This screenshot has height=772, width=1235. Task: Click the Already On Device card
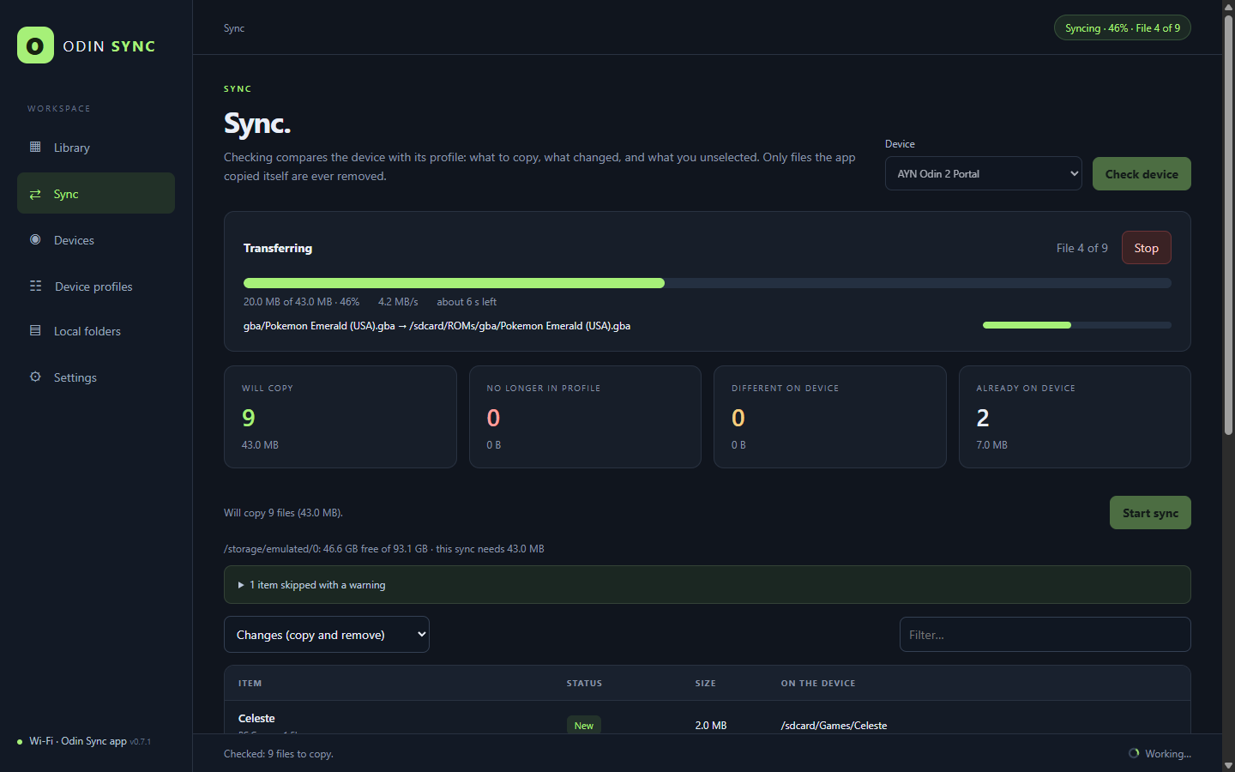[1075, 417]
